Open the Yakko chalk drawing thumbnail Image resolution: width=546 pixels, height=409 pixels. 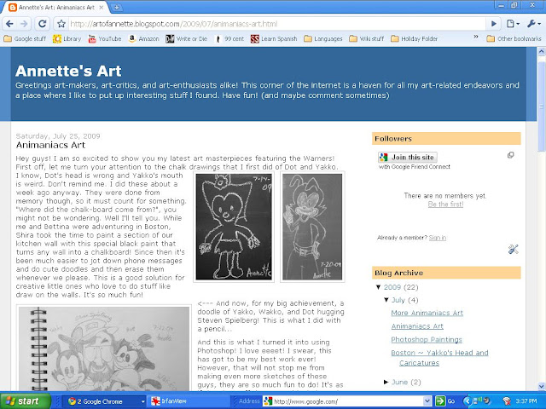tap(312, 227)
